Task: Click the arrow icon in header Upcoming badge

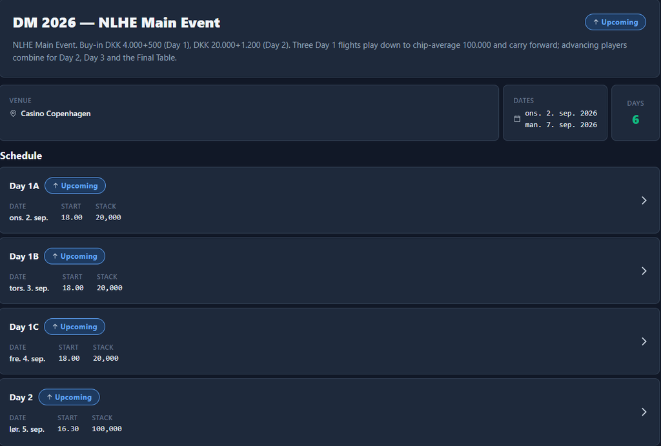Action: coord(596,22)
